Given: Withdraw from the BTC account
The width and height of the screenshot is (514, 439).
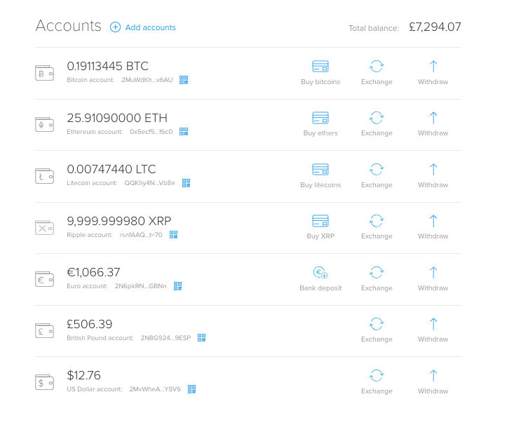Looking at the screenshot, I should (433, 72).
